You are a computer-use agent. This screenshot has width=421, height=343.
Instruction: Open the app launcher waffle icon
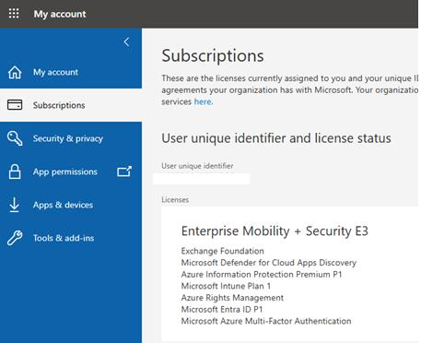14,14
